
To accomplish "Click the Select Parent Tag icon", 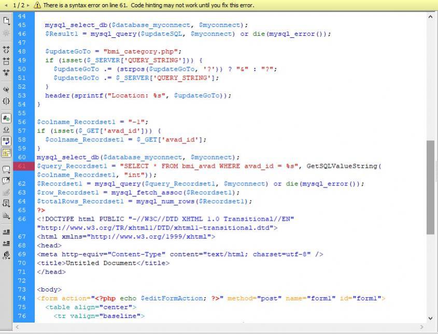I will point(6,89).
